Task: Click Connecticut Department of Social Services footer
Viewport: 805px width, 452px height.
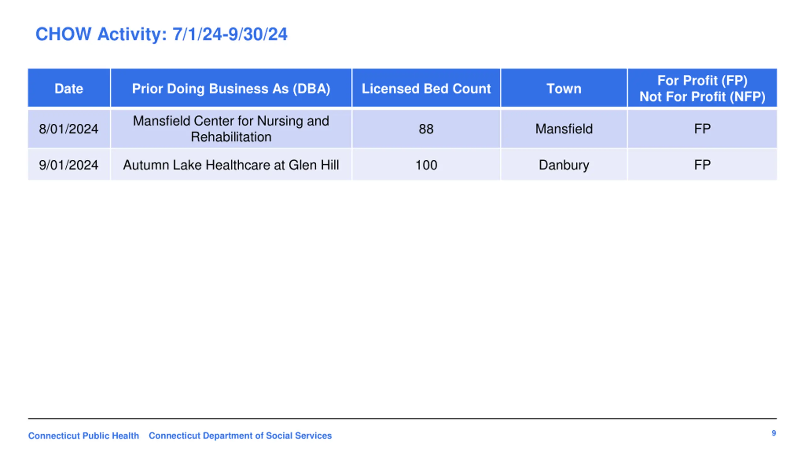Action: click(240, 436)
